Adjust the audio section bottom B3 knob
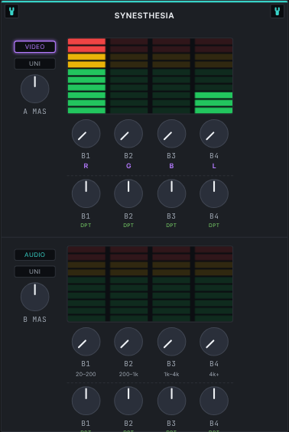 pyautogui.click(x=171, y=401)
